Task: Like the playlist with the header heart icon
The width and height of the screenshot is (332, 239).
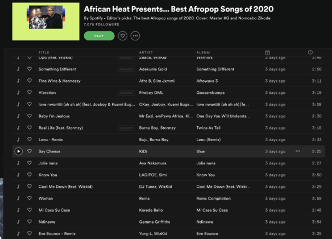Action: pyautogui.click(x=123, y=36)
